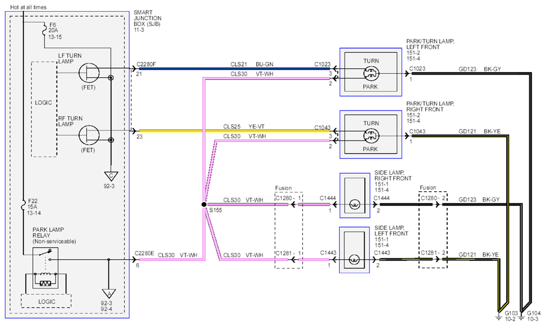Click the triangle reference marker C

(110, 176)
